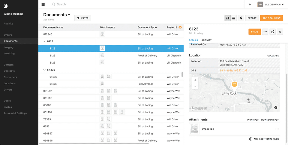Click the Export button
The image size is (288, 145).
[x=252, y=18]
